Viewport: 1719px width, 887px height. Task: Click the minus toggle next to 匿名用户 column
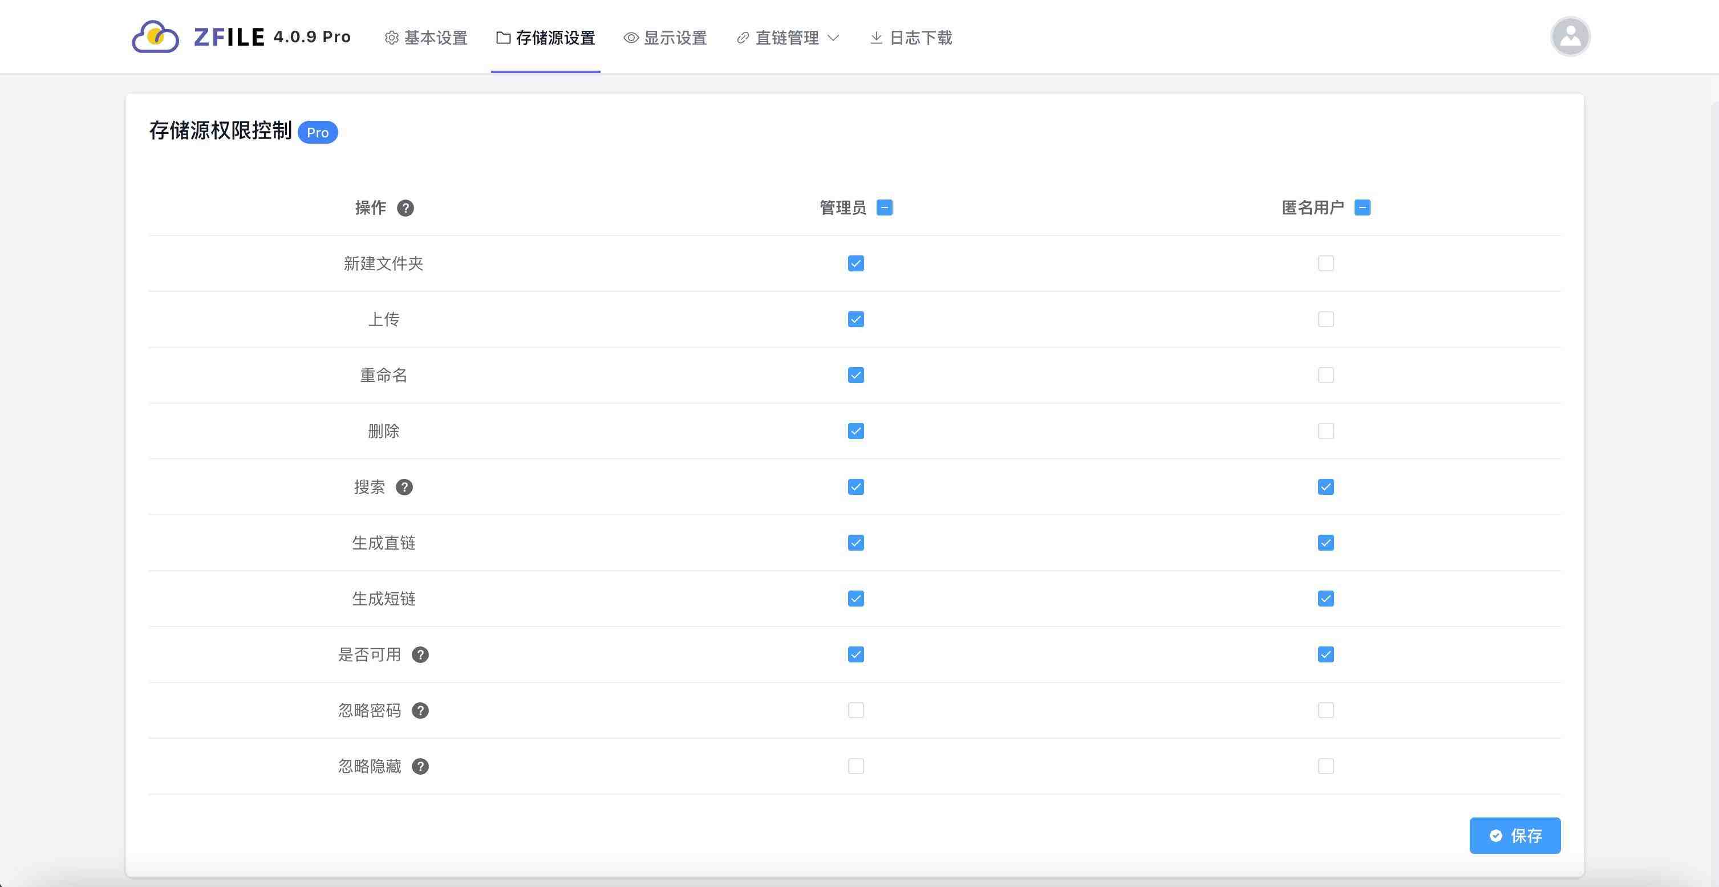[x=1361, y=207]
